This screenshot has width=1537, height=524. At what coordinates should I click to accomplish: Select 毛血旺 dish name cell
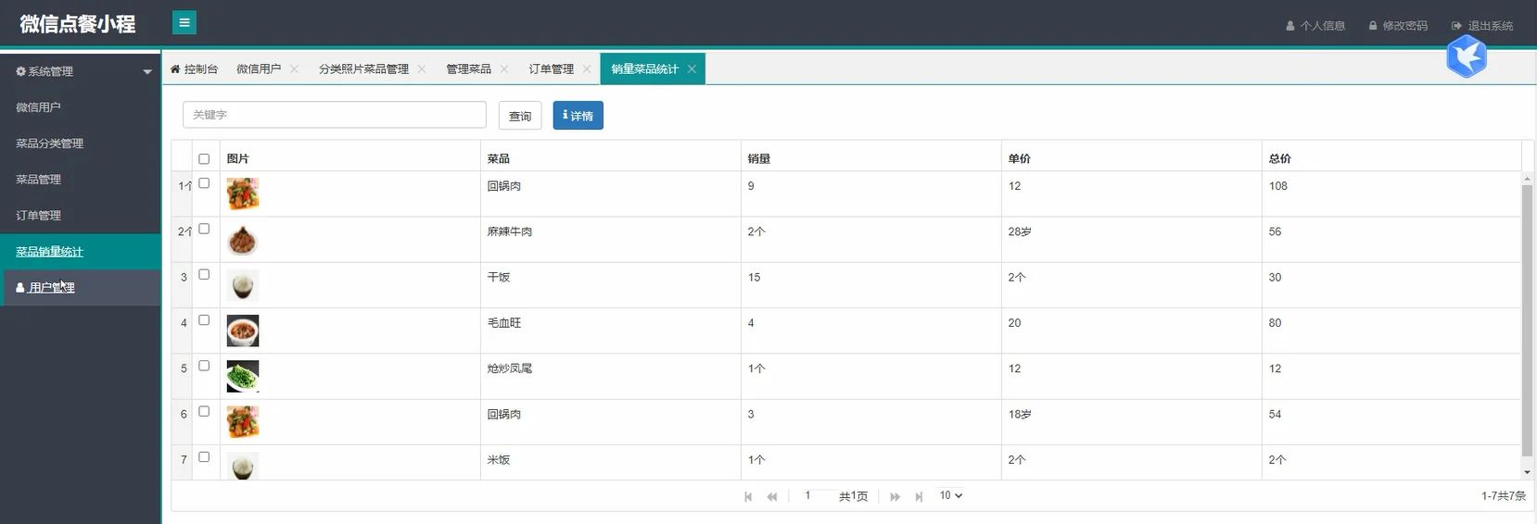[x=610, y=331]
